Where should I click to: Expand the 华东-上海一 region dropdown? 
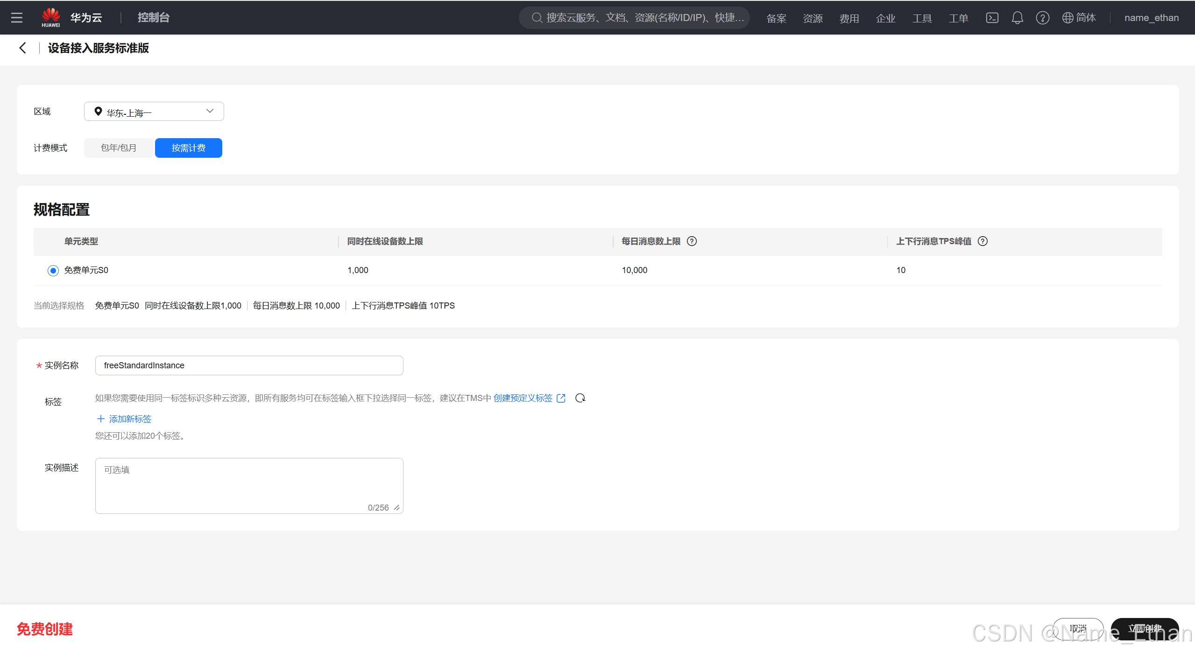point(154,112)
